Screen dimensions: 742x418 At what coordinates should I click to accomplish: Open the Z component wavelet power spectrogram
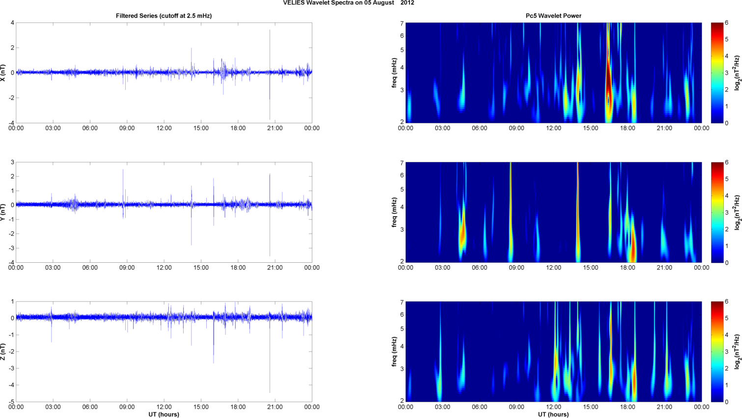pos(553,352)
